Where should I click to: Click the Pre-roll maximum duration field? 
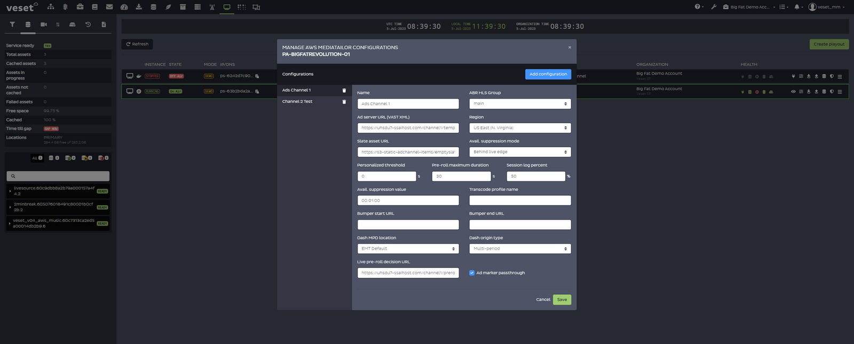click(x=461, y=176)
